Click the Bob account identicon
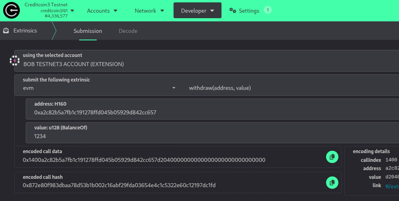The height and width of the screenshot is (201, 399). (15, 61)
